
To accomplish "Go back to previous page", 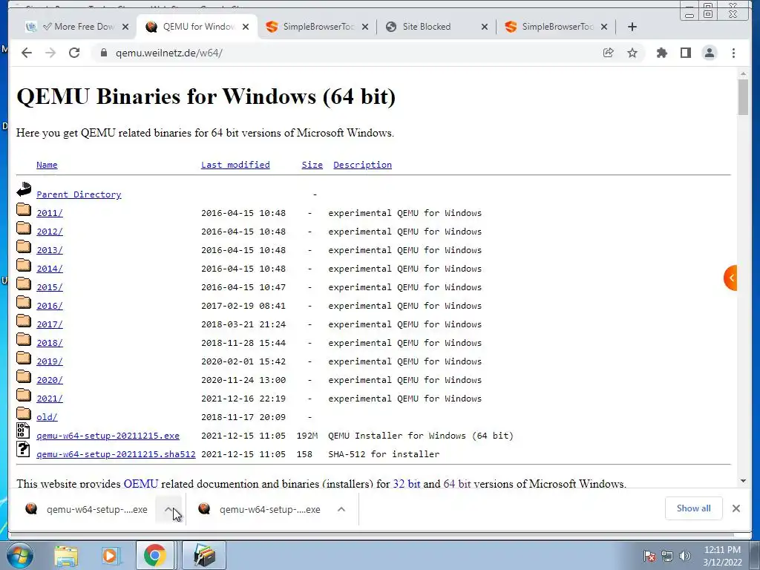I will (x=27, y=53).
